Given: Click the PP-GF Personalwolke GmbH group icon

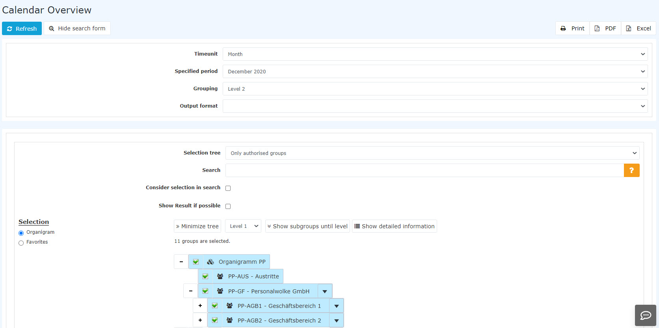Looking at the screenshot, I should point(220,291).
